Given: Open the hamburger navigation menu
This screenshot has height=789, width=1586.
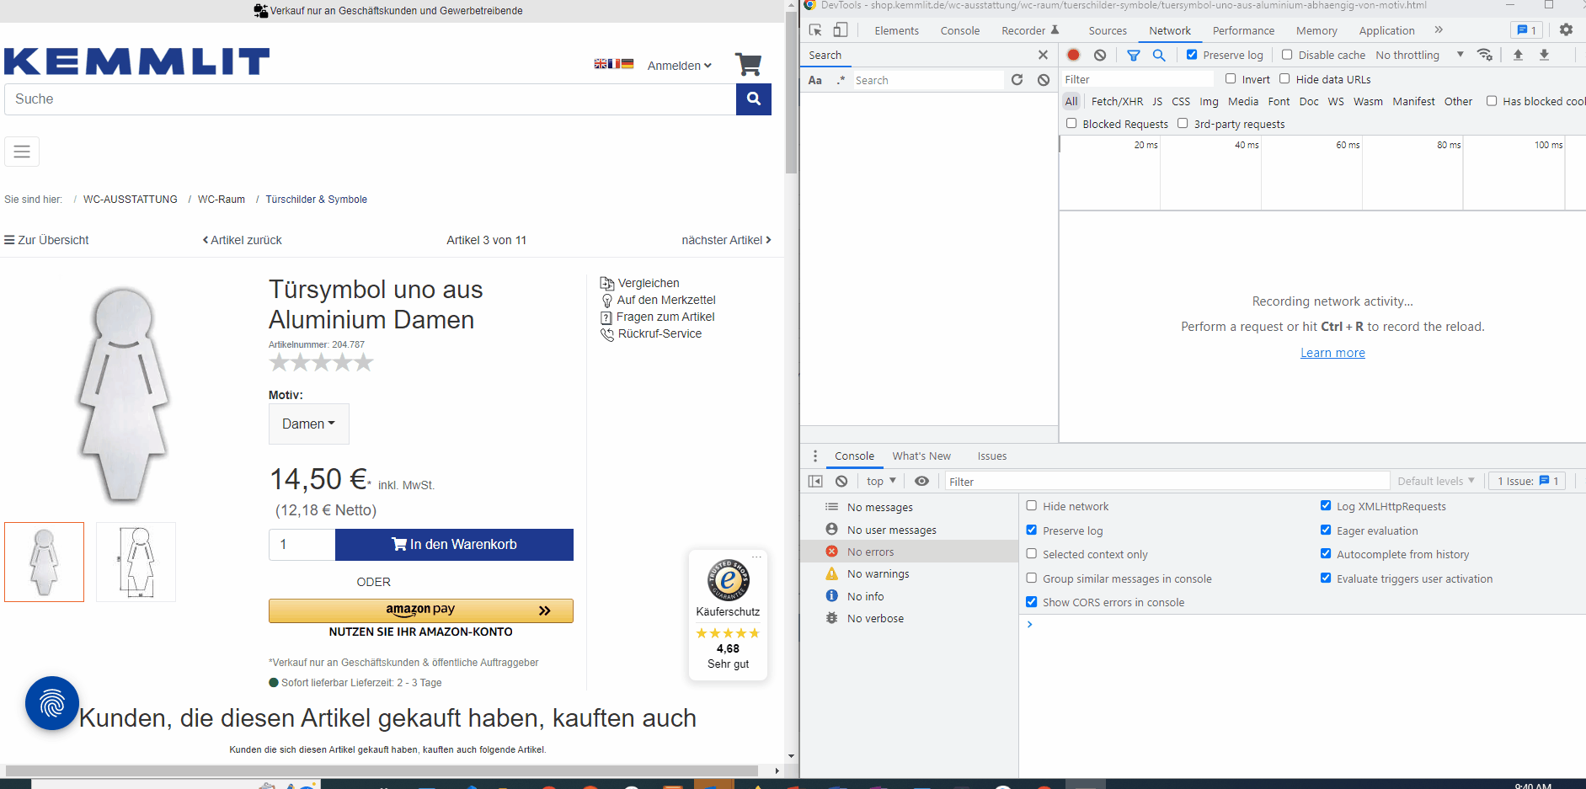Looking at the screenshot, I should [x=22, y=152].
